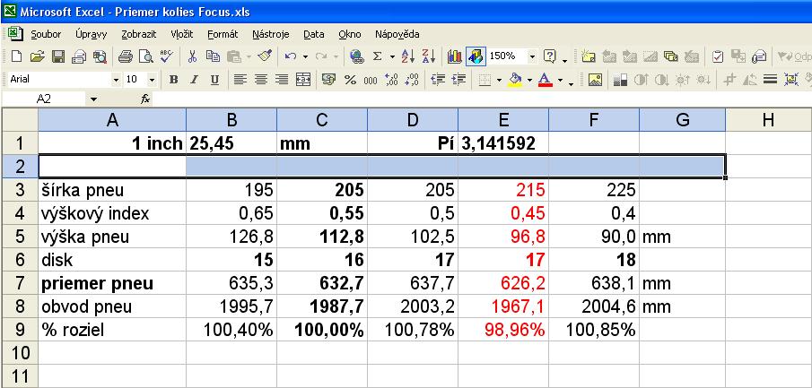
Task: Open the font size dropdown arrow
Action: pos(151,80)
